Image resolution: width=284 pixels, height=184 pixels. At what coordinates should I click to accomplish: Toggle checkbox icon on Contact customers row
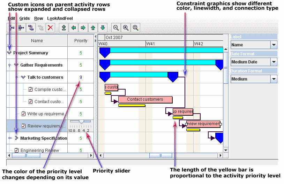coord(30,101)
